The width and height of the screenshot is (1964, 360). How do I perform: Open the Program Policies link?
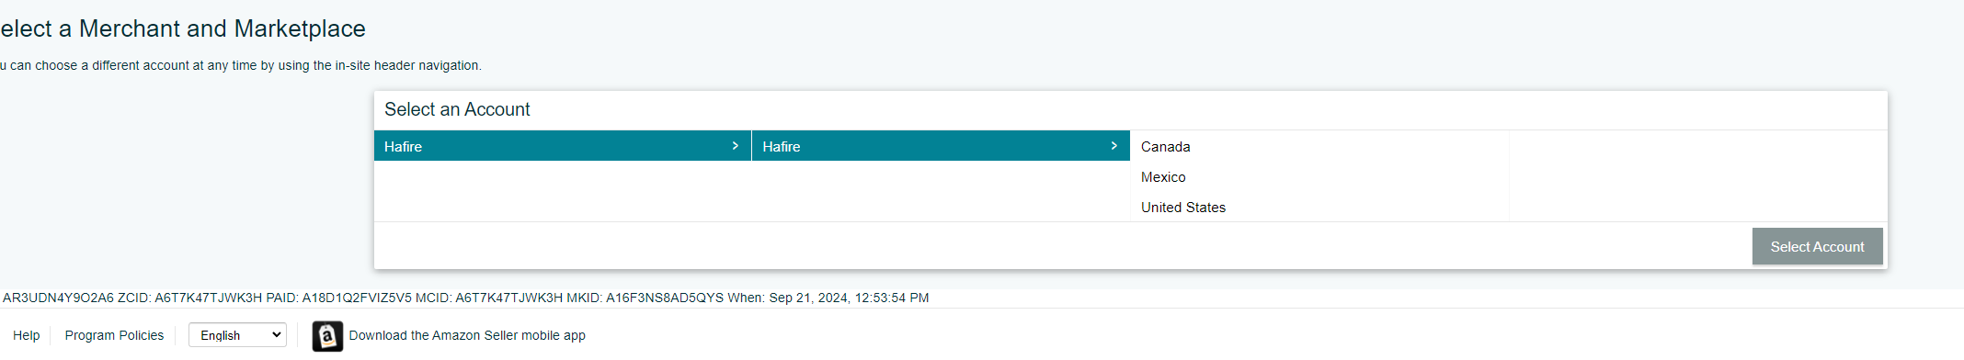click(x=114, y=335)
